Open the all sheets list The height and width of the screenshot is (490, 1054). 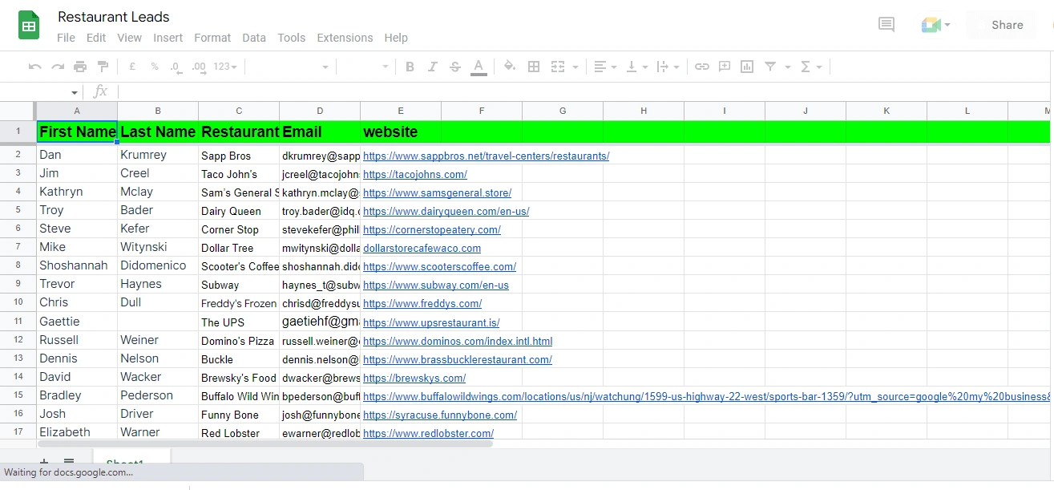[69, 463]
